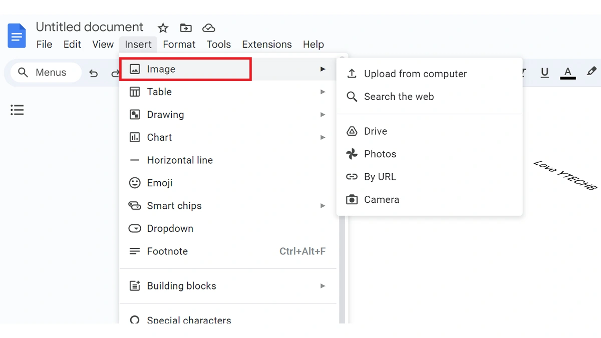Image resolution: width=601 pixels, height=338 pixels.
Task: Click the Horizontal line dash icon
Action: (x=135, y=160)
